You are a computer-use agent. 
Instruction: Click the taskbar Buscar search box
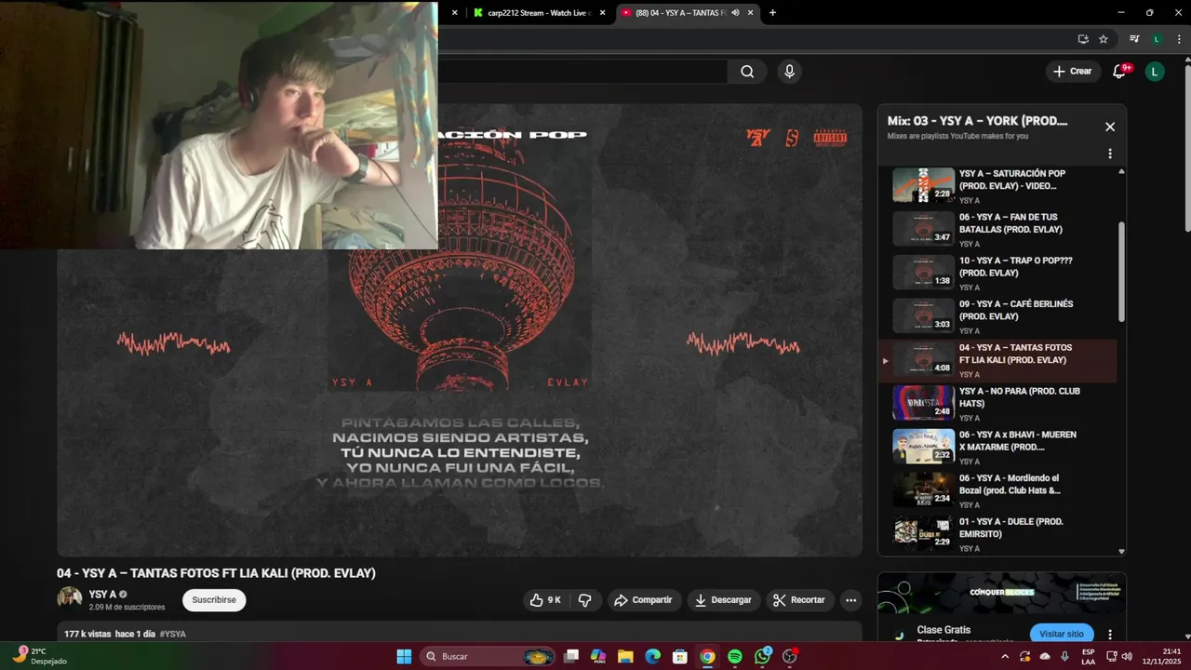pyautogui.click(x=489, y=656)
